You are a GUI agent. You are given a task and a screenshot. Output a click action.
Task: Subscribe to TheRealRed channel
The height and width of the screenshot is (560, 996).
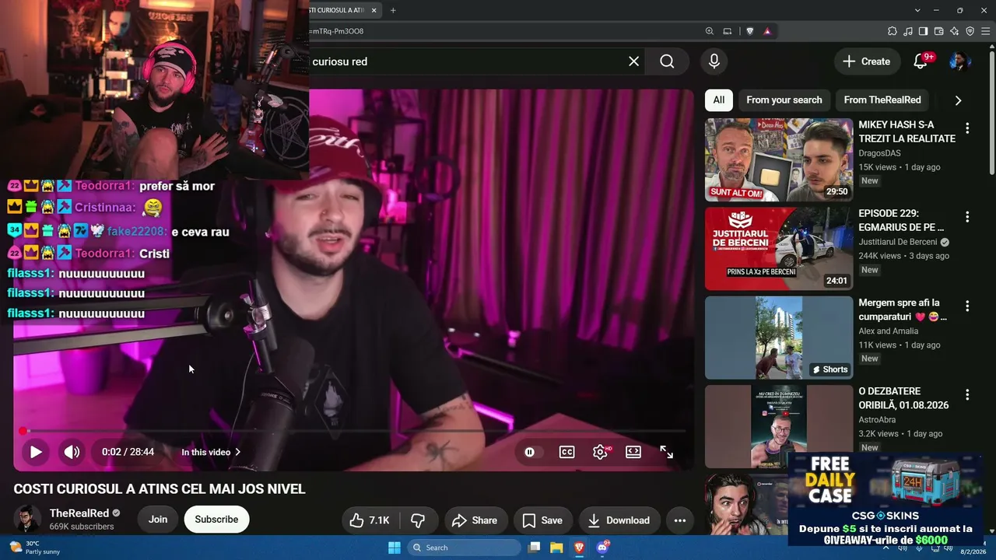216,520
